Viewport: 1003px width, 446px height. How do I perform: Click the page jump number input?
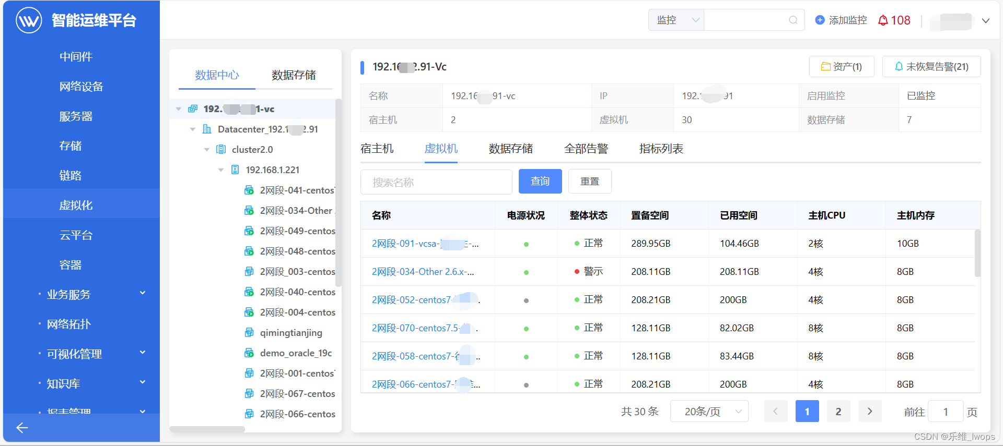(946, 412)
